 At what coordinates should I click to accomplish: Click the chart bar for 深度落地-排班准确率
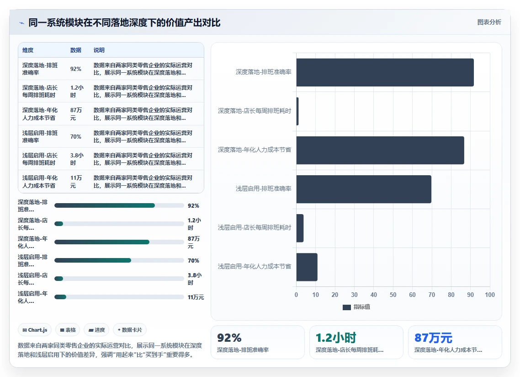385,72
